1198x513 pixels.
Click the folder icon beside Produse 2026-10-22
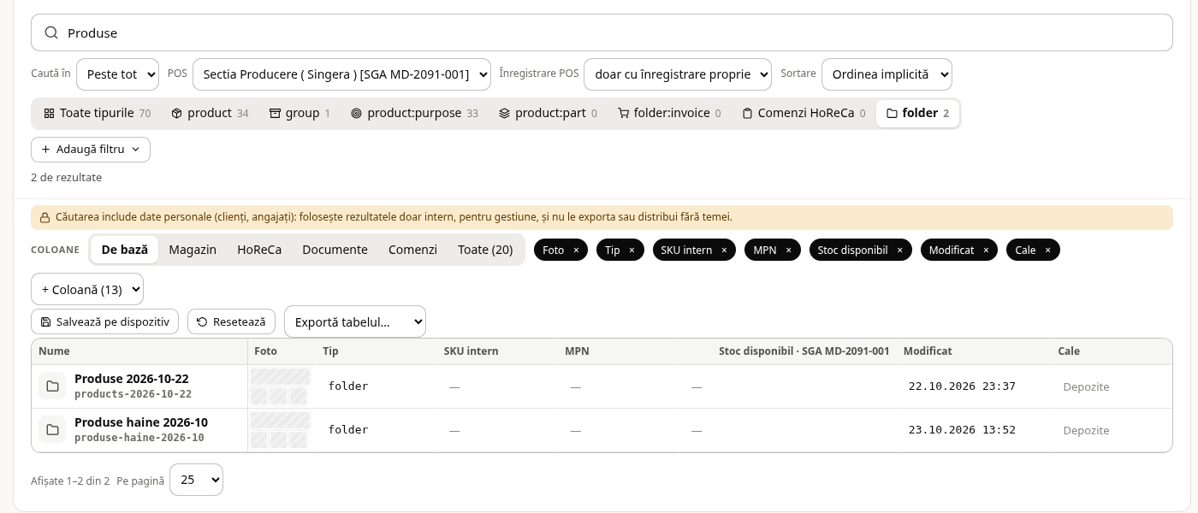(52, 386)
